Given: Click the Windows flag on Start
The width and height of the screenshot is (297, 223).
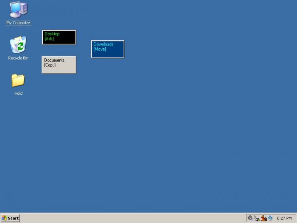Looking at the screenshot, I should (4, 218).
